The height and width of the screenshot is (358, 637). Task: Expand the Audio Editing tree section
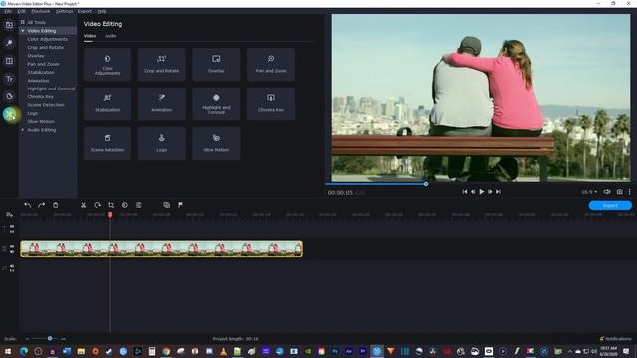click(x=23, y=130)
